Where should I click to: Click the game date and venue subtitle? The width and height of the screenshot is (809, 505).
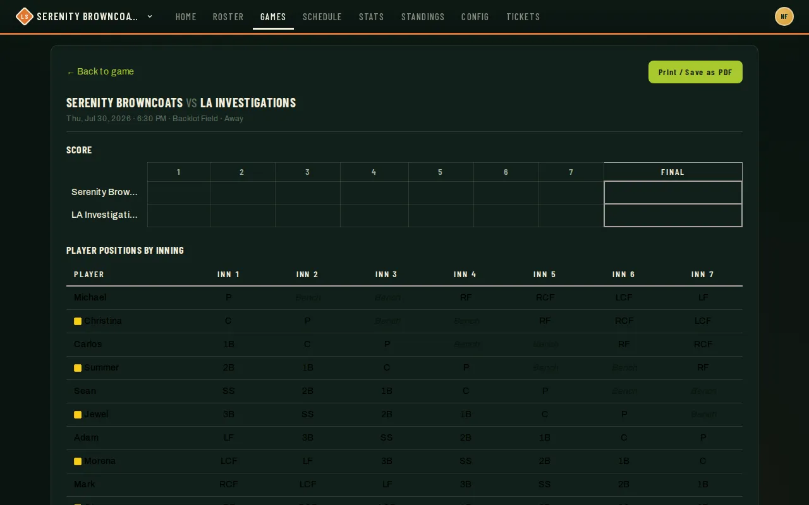click(x=155, y=119)
